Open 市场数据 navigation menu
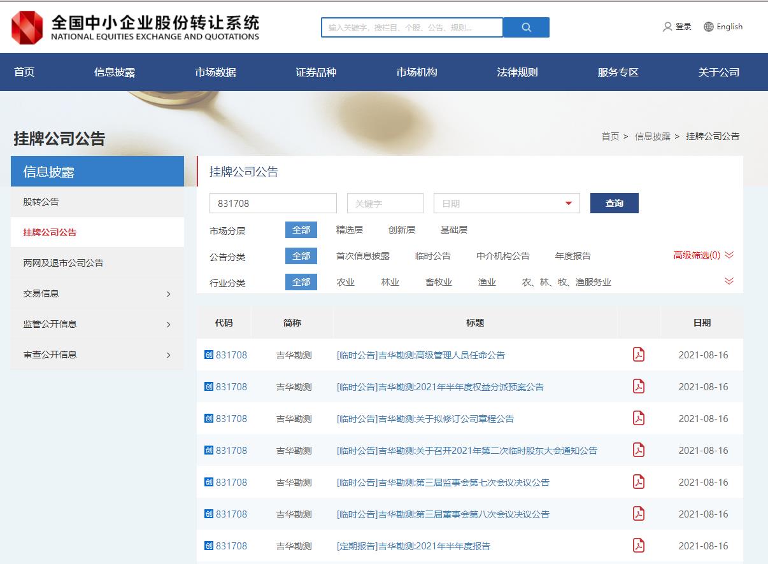768x564 pixels. click(x=215, y=72)
